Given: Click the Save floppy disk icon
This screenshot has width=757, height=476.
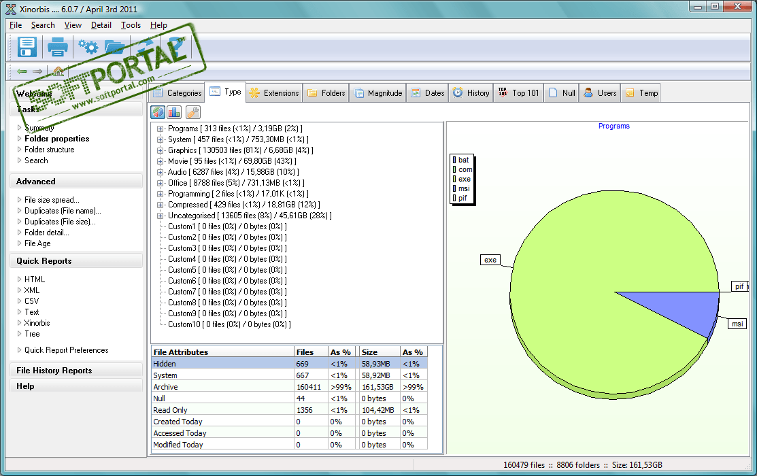Looking at the screenshot, I should point(27,47).
